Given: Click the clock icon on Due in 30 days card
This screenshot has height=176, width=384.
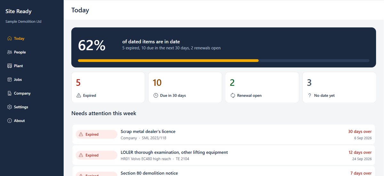Looking at the screenshot, I should pos(156,95).
